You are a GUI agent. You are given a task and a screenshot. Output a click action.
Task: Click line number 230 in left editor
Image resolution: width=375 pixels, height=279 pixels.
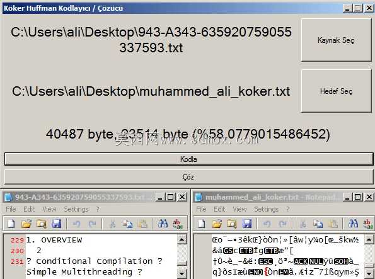17,251
